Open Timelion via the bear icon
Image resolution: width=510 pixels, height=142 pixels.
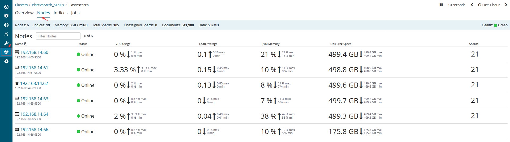(6, 16)
